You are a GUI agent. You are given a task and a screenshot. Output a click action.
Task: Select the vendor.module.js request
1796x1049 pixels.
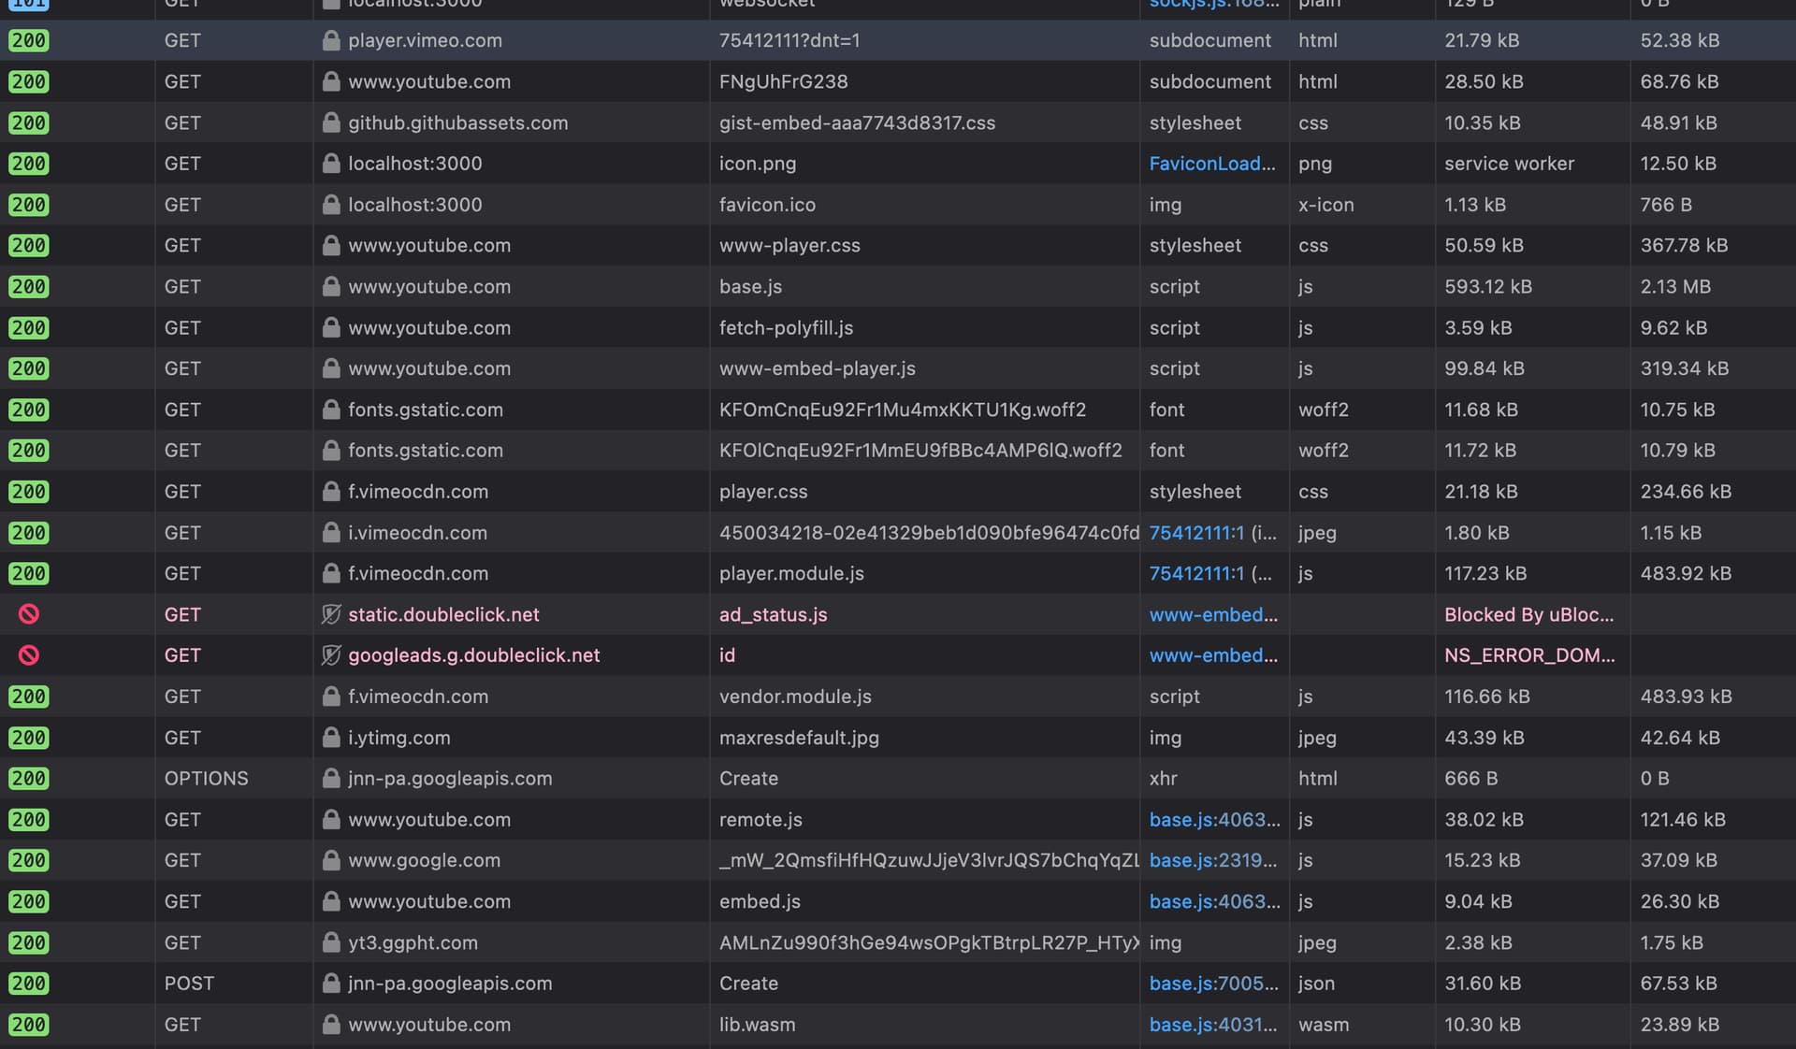click(898, 697)
